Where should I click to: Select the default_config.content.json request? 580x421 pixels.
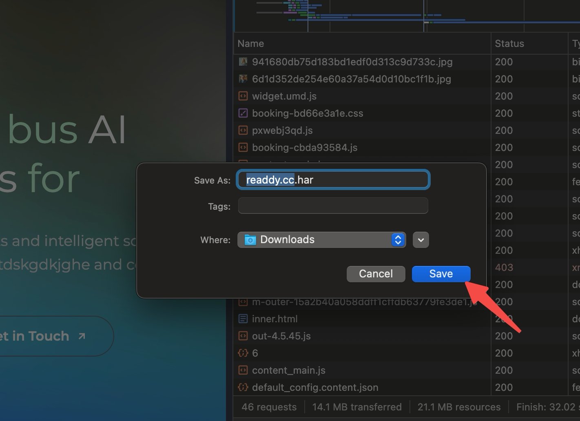point(315,388)
